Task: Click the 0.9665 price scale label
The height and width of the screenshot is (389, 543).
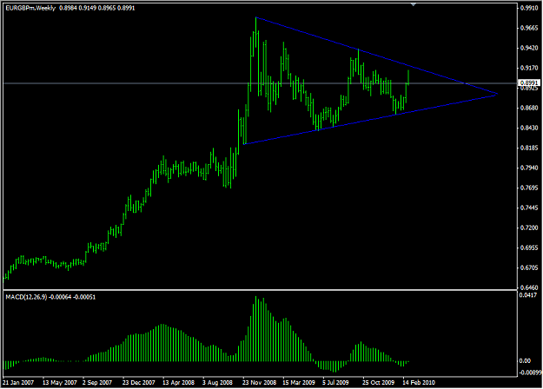Action: click(530, 28)
